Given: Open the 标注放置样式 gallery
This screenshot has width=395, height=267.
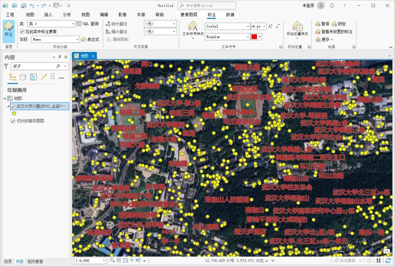Looking at the screenshot, I should tap(297, 30).
